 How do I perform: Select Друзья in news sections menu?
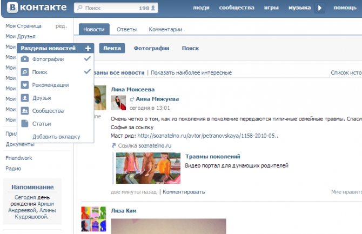[56, 98]
